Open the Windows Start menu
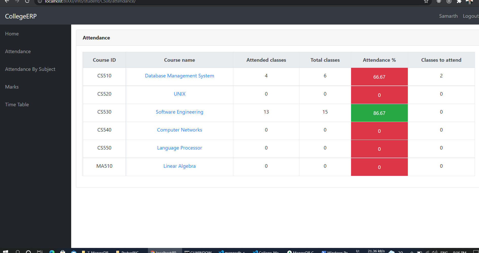The height and width of the screenshot is (253, 479). coord(6,252)
